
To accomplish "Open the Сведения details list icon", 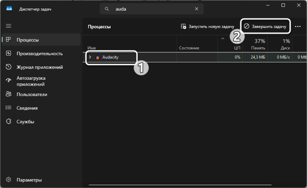I will tap(8, 108).
